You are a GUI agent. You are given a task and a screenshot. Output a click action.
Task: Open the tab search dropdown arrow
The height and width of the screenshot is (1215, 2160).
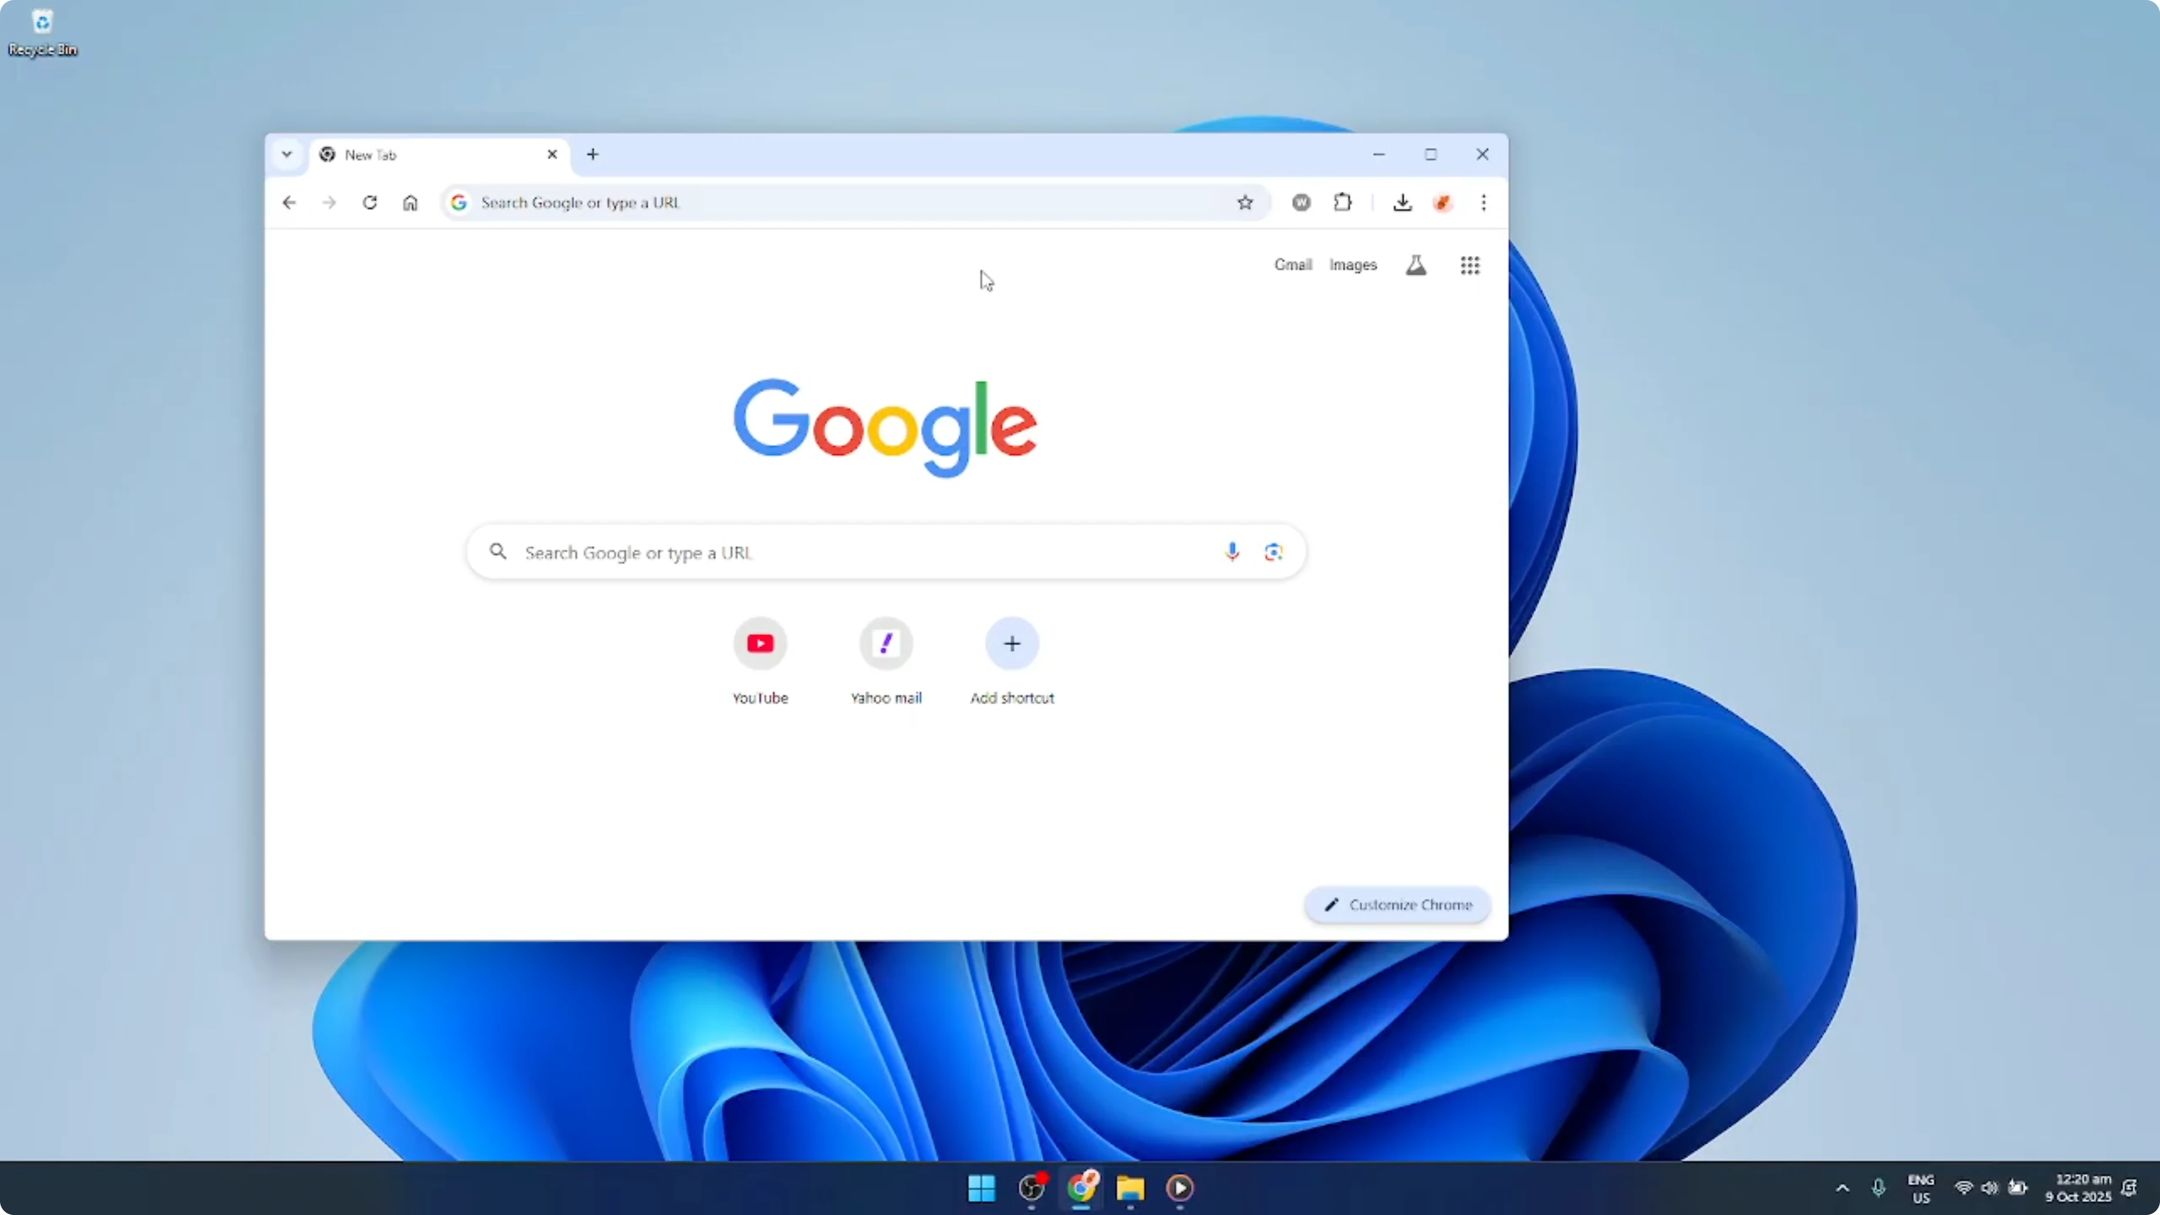(x=287, y=154)
